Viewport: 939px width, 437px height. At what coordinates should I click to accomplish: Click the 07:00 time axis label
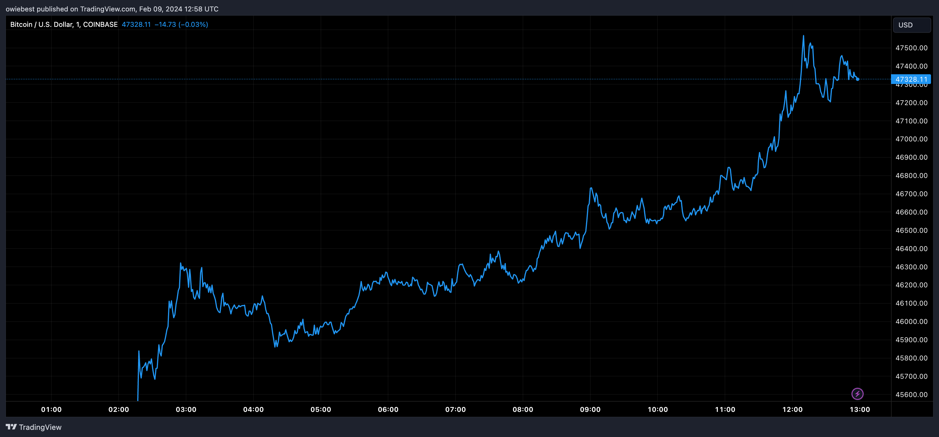pyautogui.click(x=455, y=409)
